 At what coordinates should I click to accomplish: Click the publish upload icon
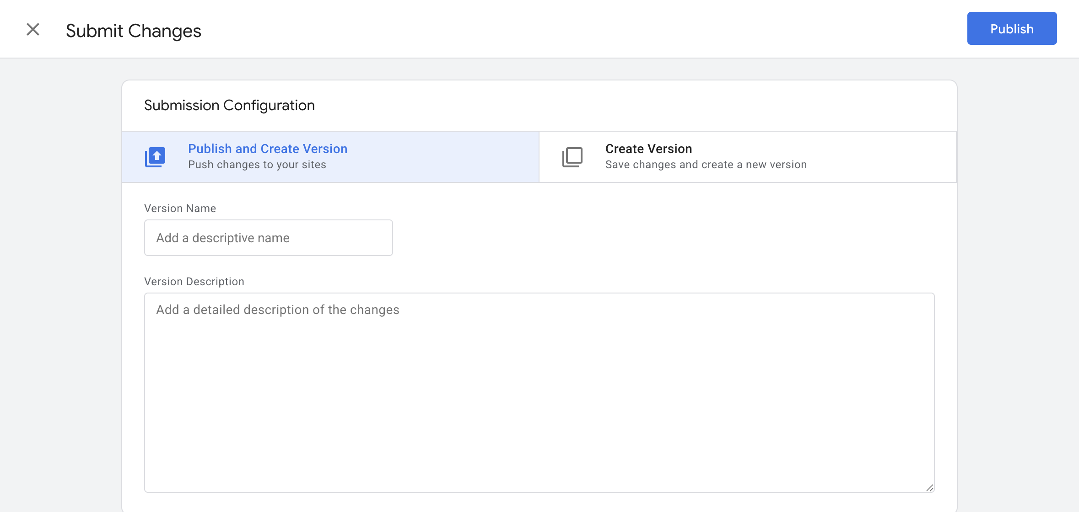[x=155, y=157]
